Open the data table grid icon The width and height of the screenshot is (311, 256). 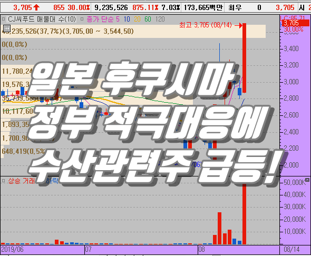[7, 28]
